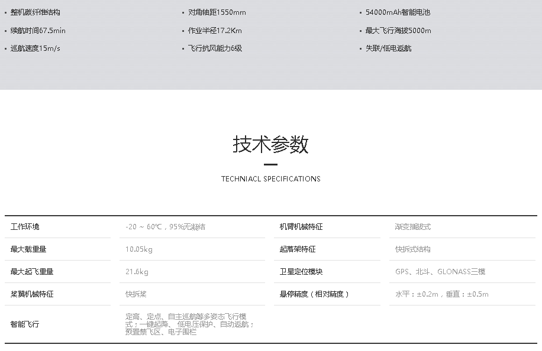Image resolution: width=542 pixels, height=351 pixels.
Task: Select the 失联/低电返航 feature item
Action: click(388, 48)
